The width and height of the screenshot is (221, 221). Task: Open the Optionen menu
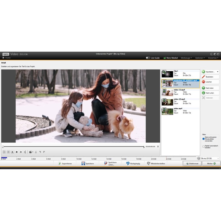pyautogui.click(x=200, y=58)
